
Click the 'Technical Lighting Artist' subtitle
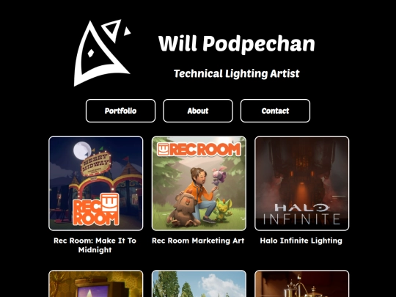click(x=236, y=73)
